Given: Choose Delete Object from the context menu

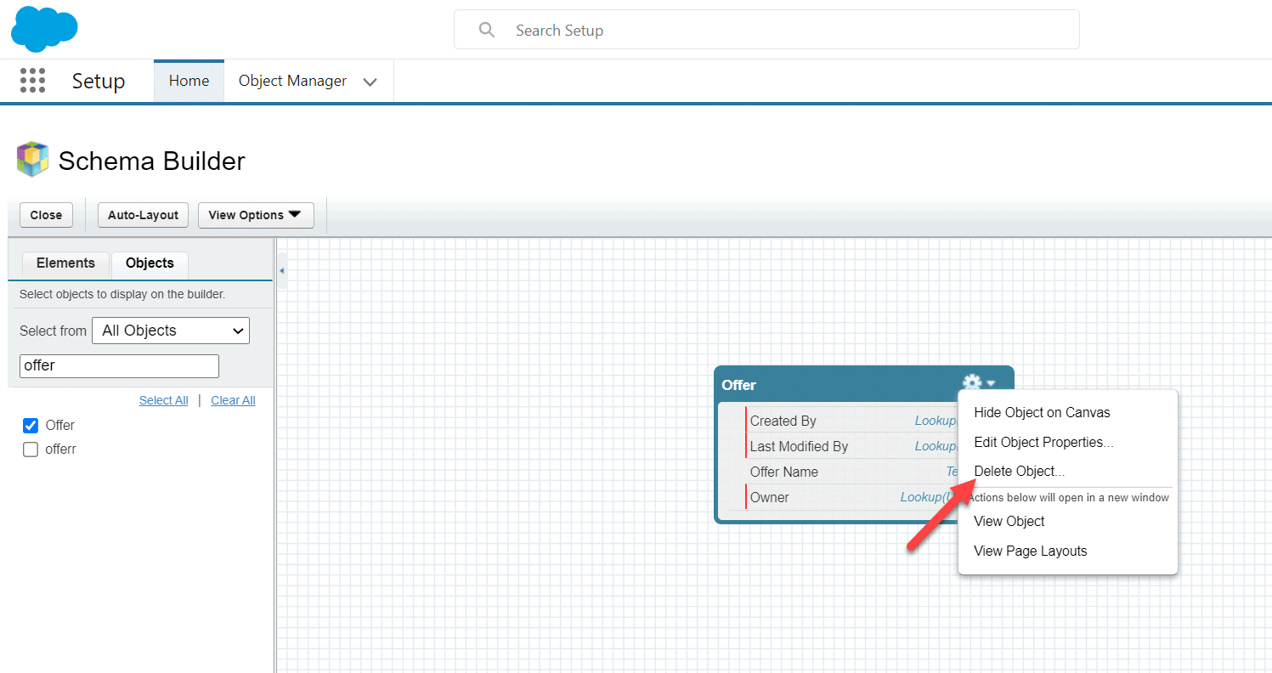Looking at the screenshot, I should (x=1018, y=471).
